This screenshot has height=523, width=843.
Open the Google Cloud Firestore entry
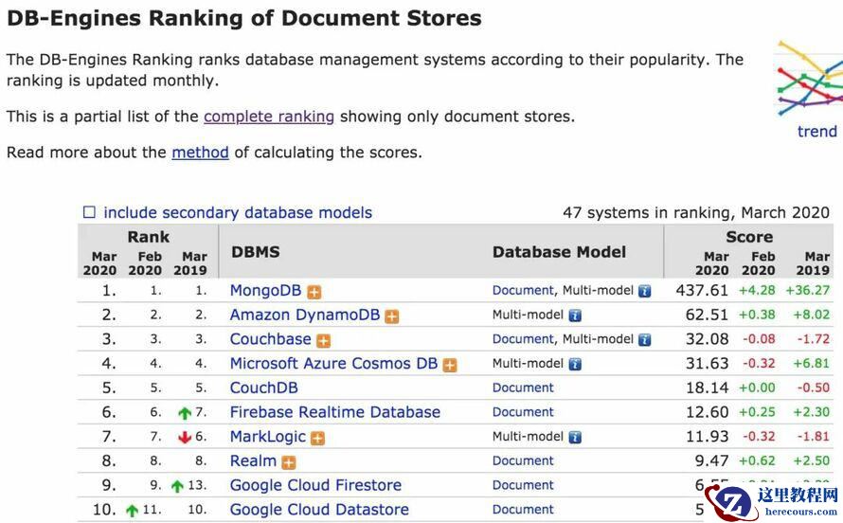(315, 485)
